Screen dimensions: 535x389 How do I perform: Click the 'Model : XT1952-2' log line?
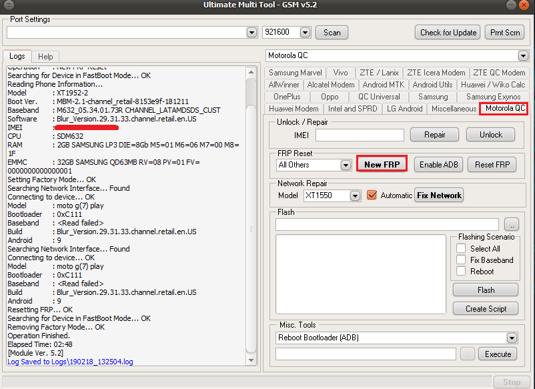click(48, 93)
